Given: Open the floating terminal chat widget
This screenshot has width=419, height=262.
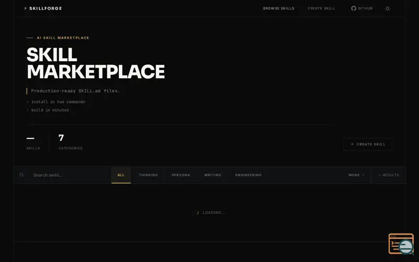Looking at the screenshot, I should click(401, 244).
